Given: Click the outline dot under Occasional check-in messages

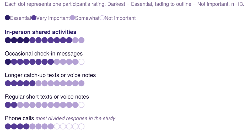Looking at the screenshot, I should 82,62.
